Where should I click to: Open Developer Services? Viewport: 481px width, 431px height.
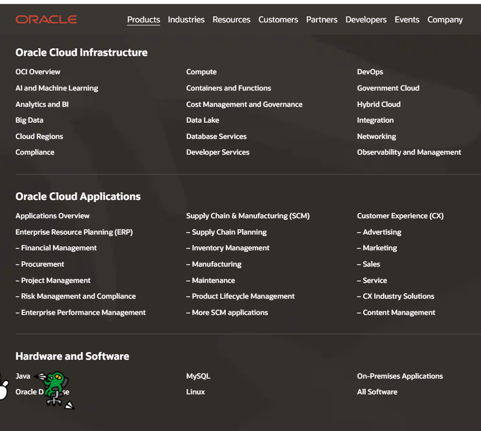[x=218, y=152]
